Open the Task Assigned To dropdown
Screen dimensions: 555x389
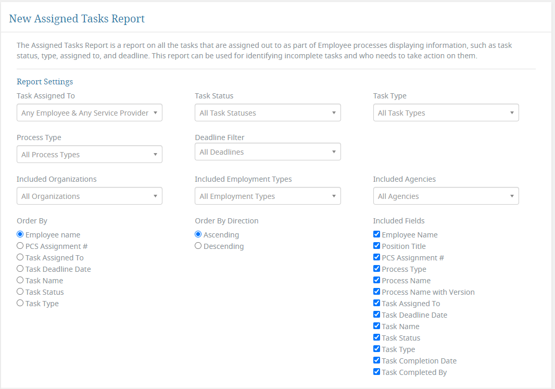[89, 112]
